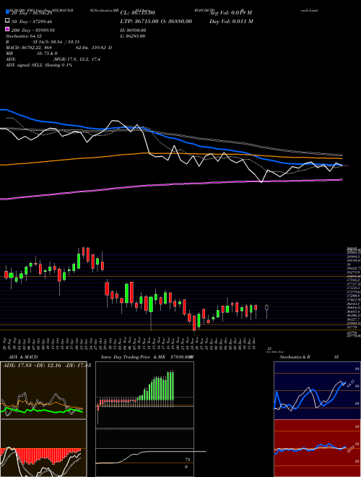This screenshot has width=361, height=477.
Task: Click the last hollow white candlestick
Action: pyautogui.click(x=267, y=308)
